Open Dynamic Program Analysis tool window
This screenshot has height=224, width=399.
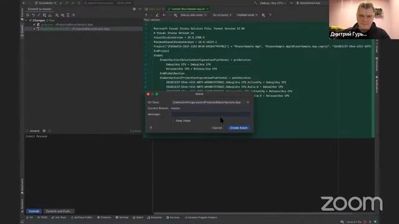(201, 218)
